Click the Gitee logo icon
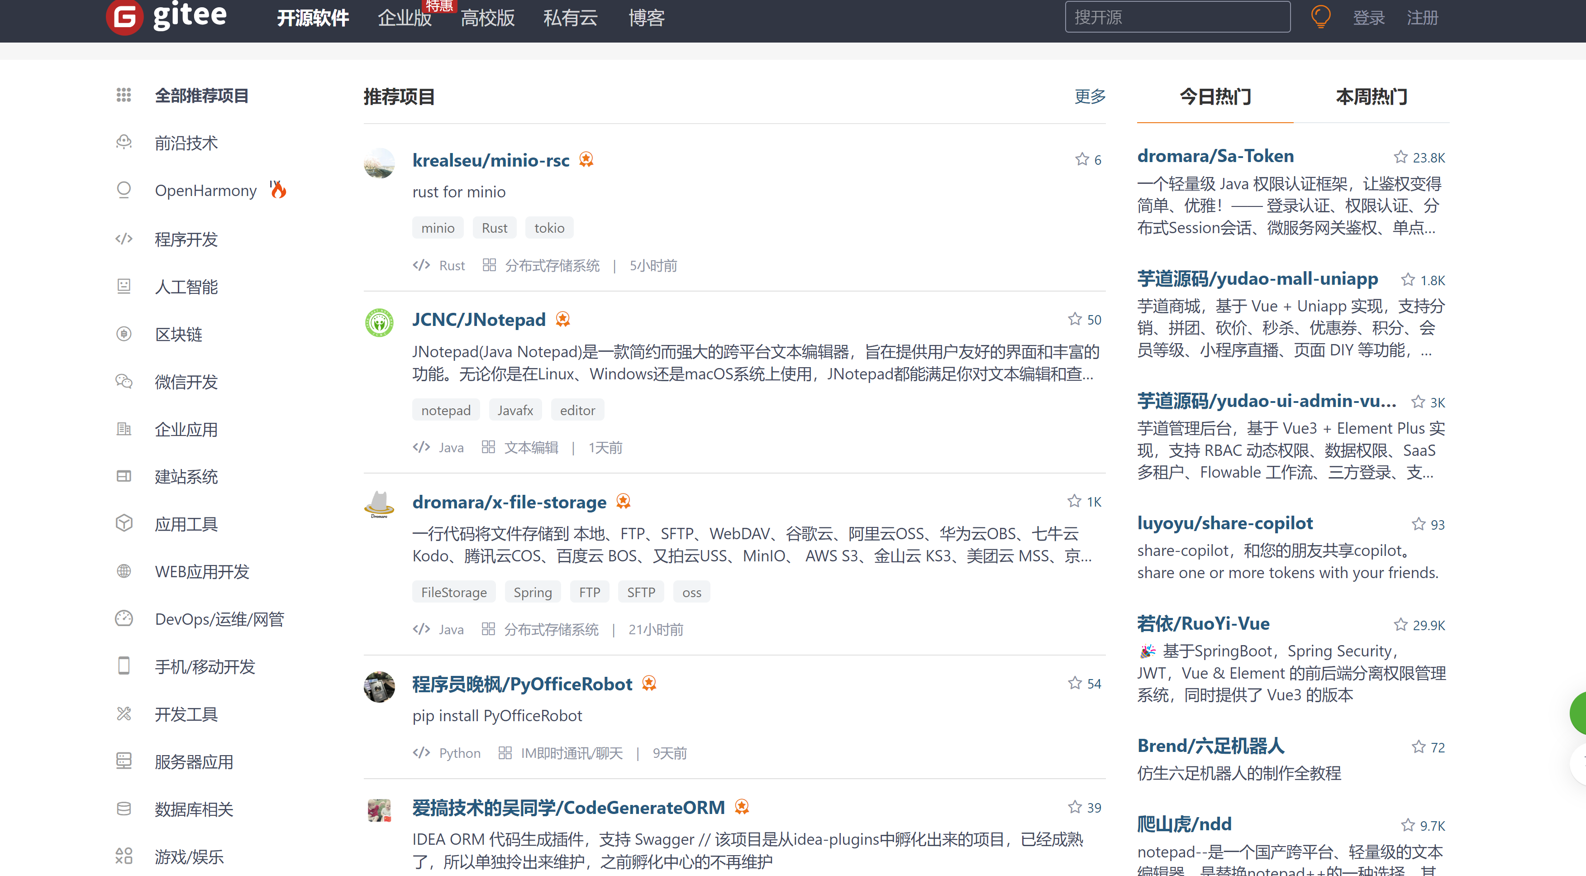The image size is (1586, 876). click(124, 17)
